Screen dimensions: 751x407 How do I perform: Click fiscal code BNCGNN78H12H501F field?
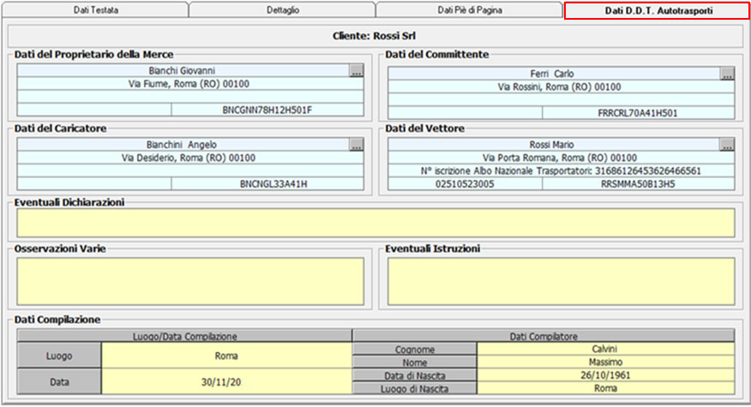[x=267, y=110]
